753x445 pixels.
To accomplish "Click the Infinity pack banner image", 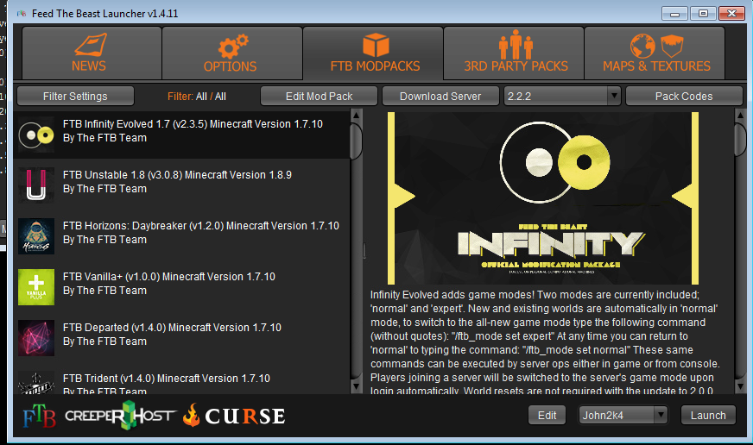I will 542,198.
